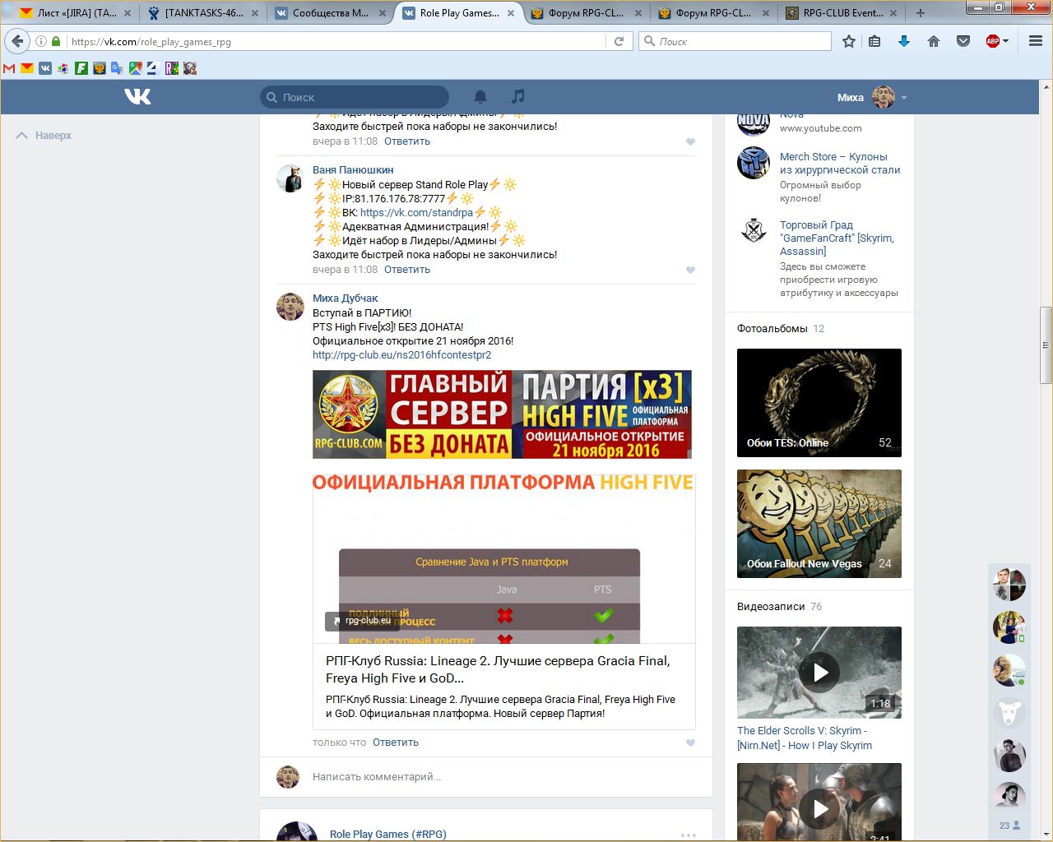
Task: Open the VK dog avatar in chat sidebar
Action: [x=1009, y=712]
